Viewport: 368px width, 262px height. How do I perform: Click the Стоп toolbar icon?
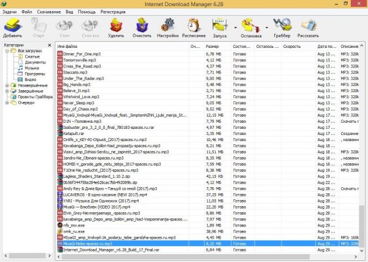[64, 25]
